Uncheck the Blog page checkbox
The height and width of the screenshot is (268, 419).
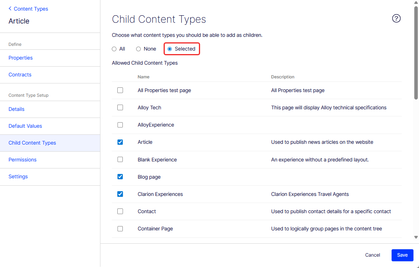pos(120,177)
